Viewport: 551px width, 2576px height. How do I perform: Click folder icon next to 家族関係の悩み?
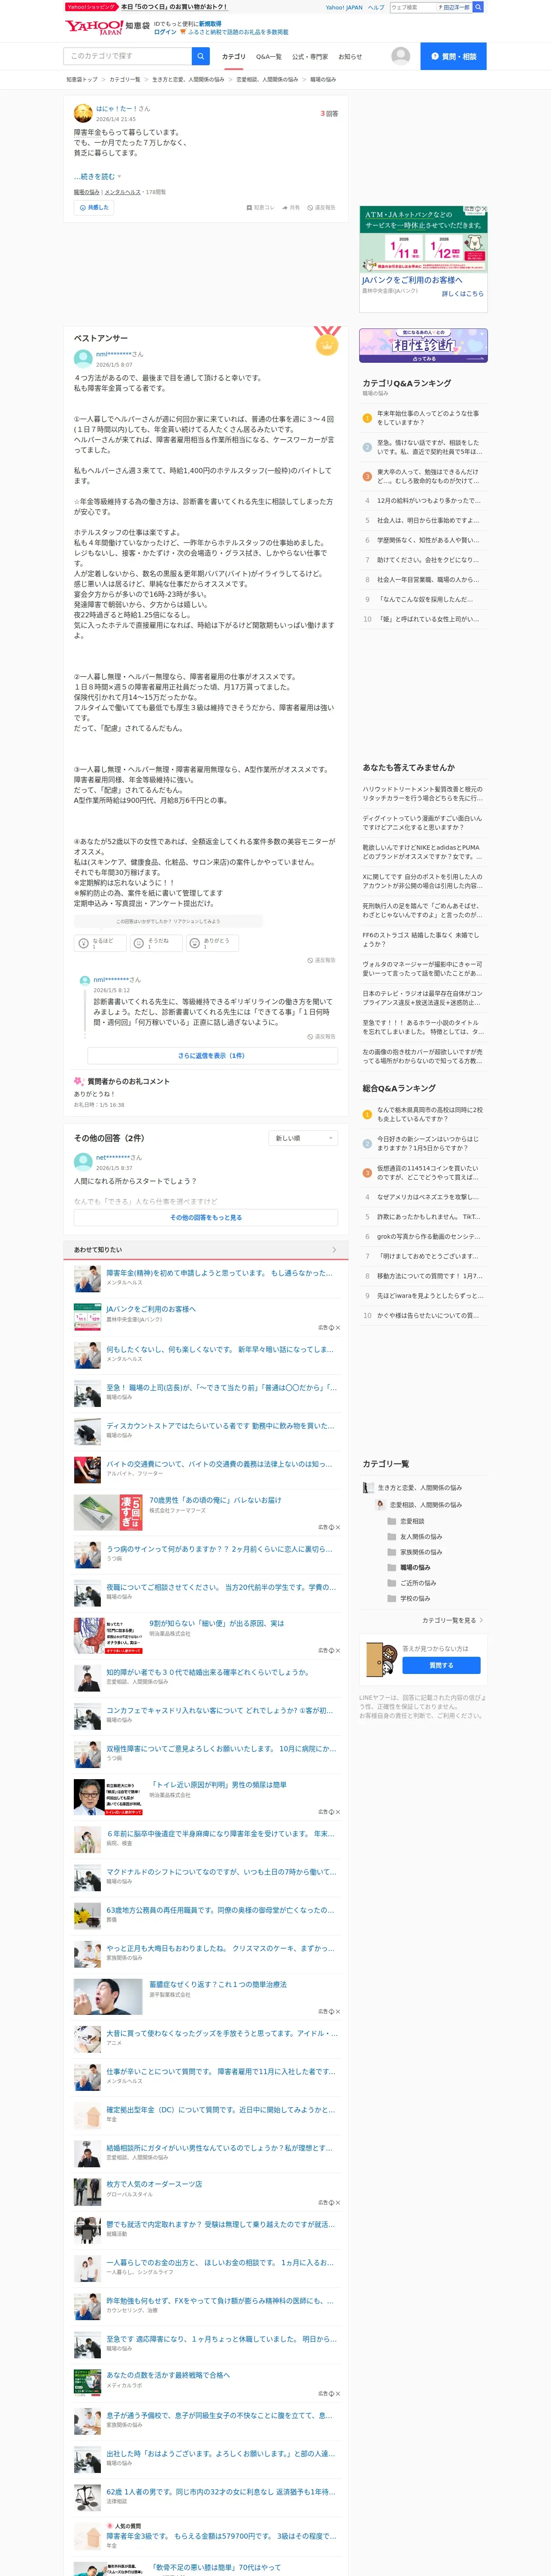pyautogui.click(x=392, y=1552)
